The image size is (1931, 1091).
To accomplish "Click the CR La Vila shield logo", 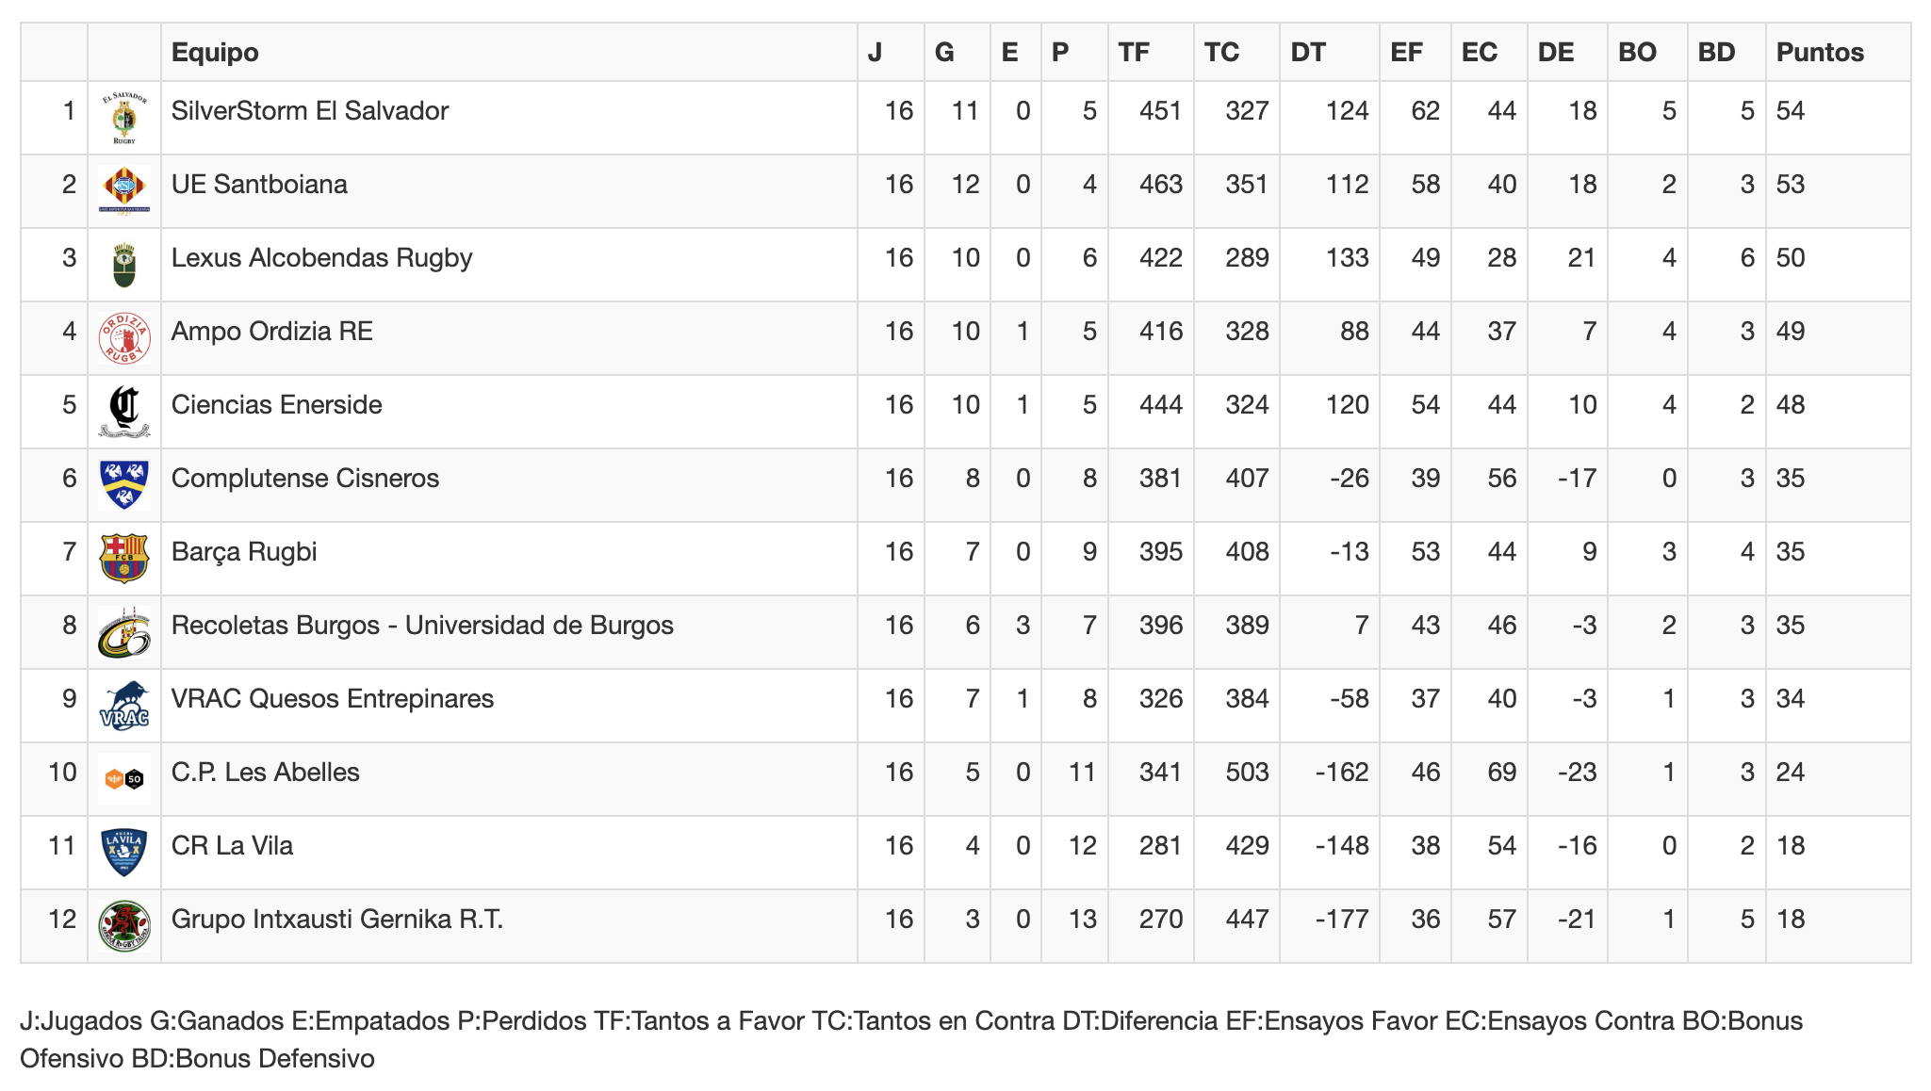I will [x=124, y=853].
